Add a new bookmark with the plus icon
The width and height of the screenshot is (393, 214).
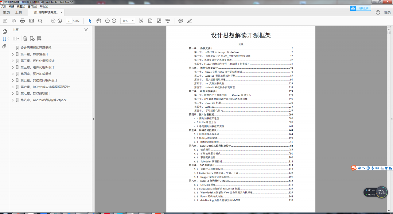32,38
